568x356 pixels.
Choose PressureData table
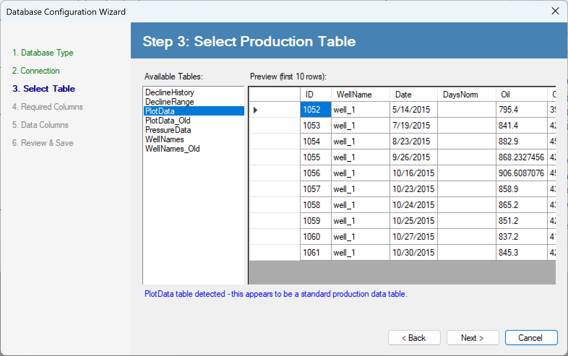point(194,130)
